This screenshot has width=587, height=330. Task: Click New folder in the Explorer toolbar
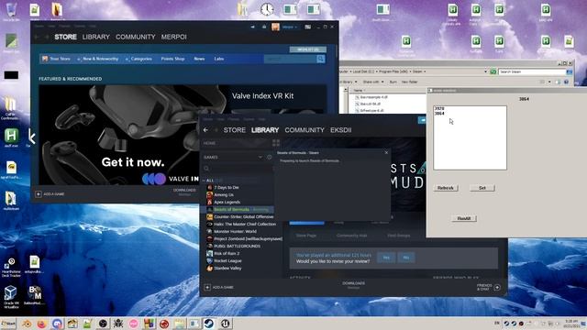(x=410, y=82)
